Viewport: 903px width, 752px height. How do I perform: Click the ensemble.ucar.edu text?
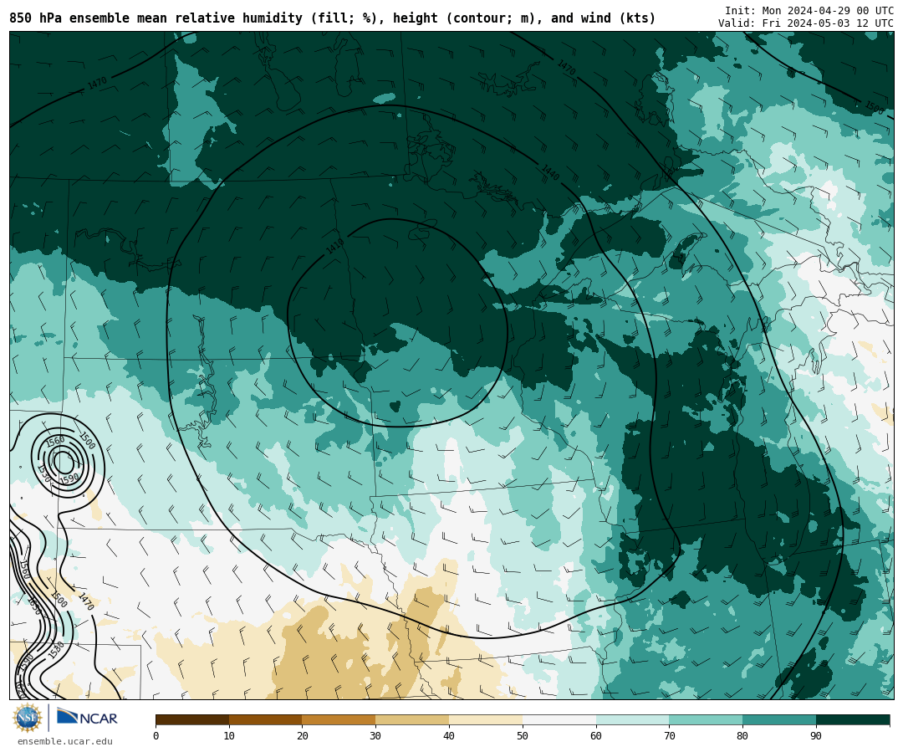[x=64, y=742]
